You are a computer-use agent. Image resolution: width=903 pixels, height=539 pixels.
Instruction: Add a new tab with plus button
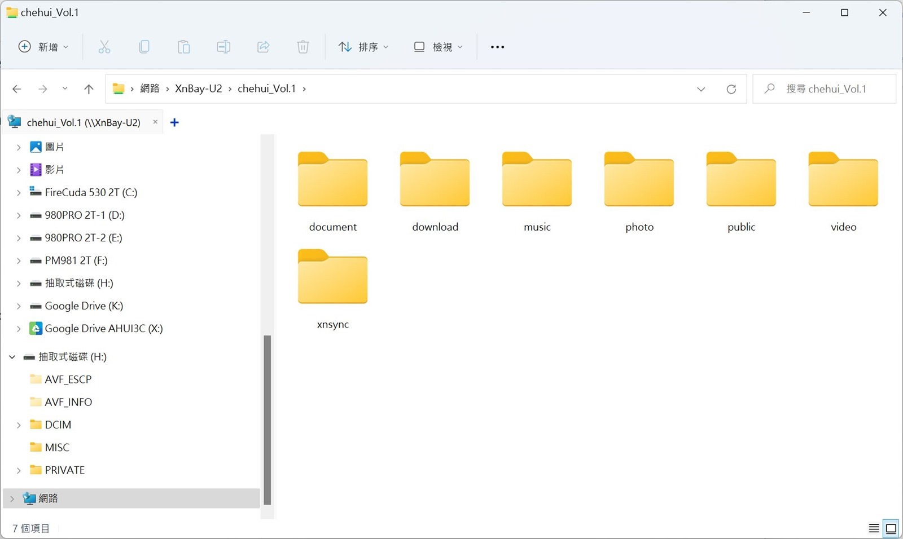pos(174,122)
